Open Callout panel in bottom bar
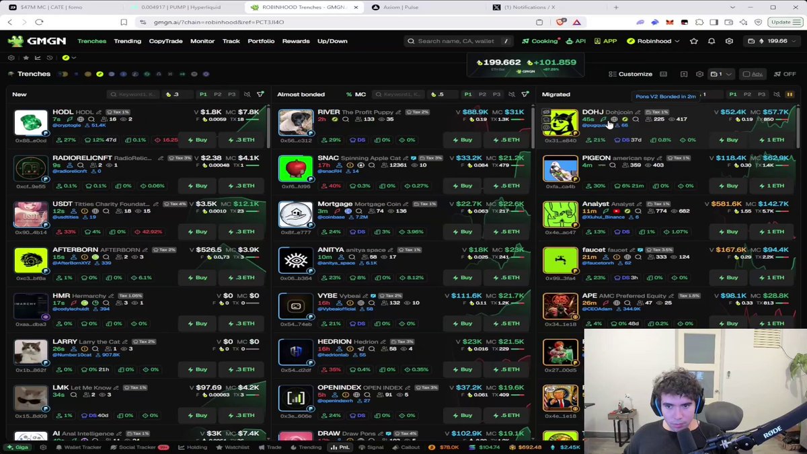 point(405,447)
